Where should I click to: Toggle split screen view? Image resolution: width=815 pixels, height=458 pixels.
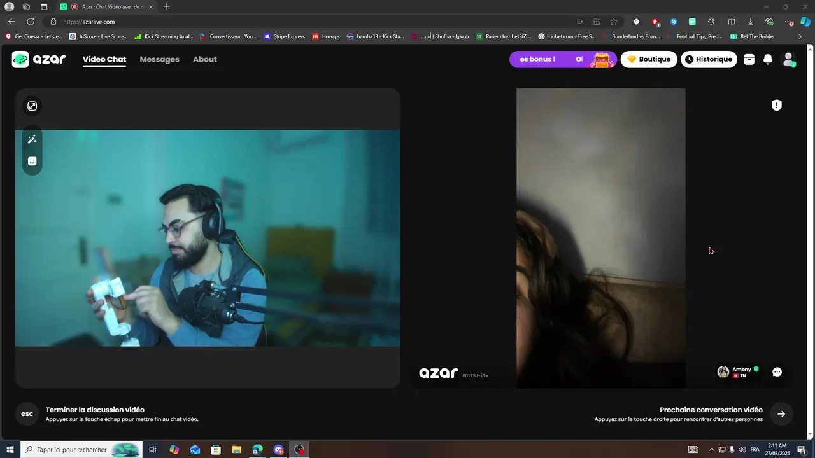tap(732, 22)
